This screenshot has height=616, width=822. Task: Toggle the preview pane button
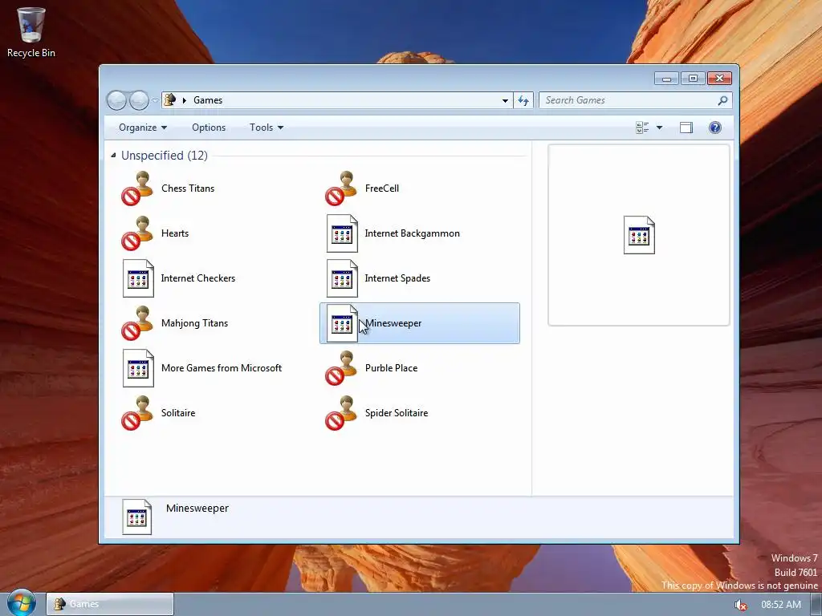686,128
